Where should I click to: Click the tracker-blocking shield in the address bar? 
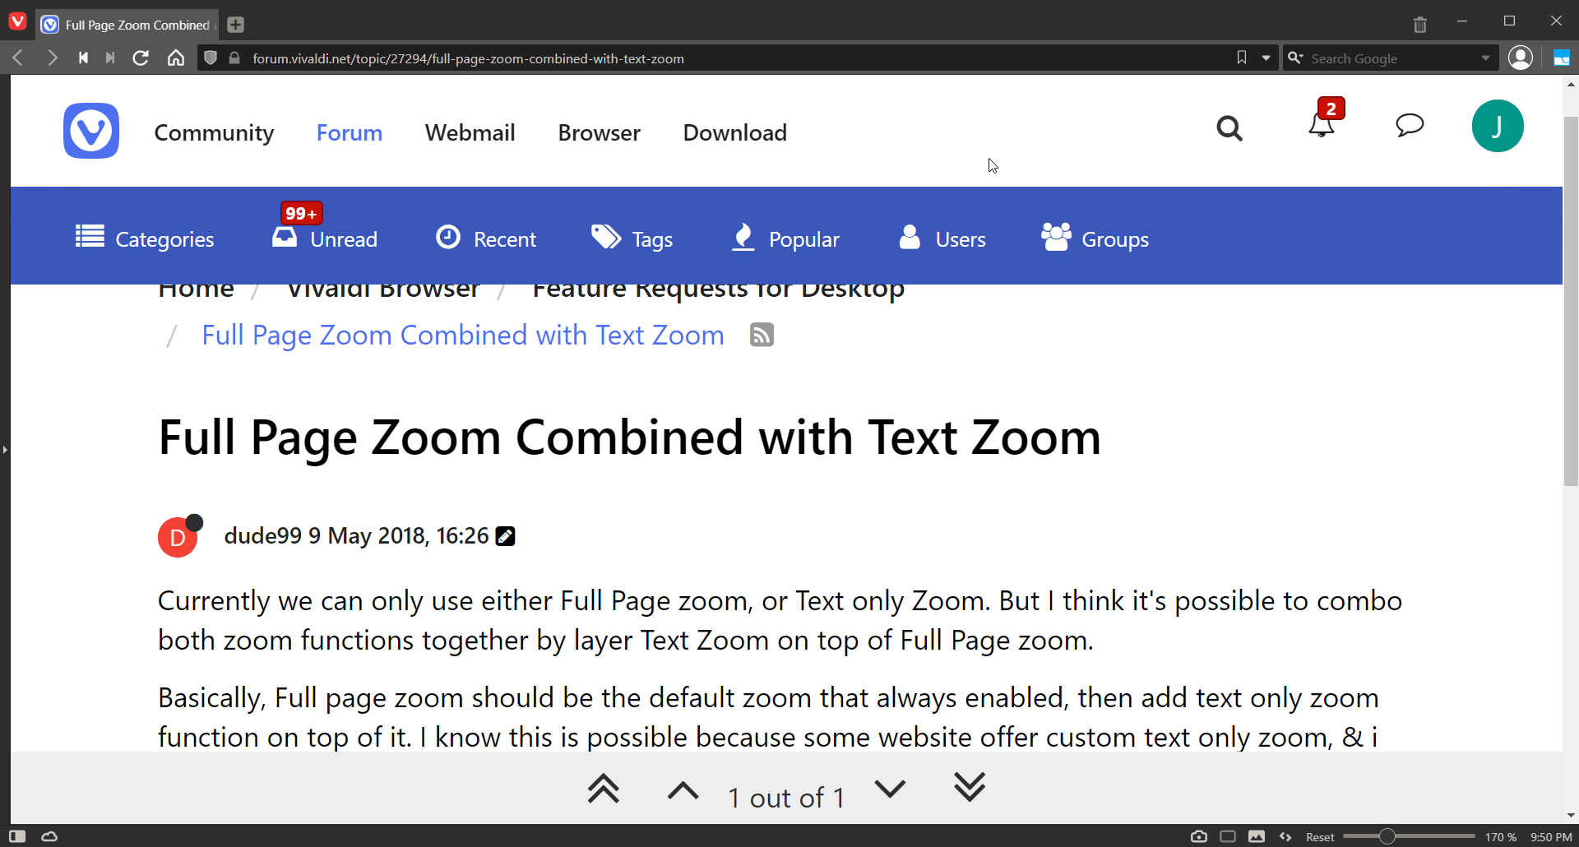pos(211,58)
